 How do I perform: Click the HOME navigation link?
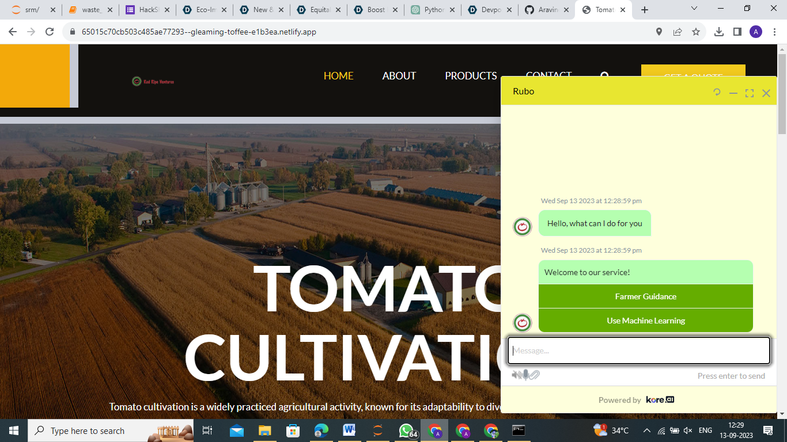(338, 75)
